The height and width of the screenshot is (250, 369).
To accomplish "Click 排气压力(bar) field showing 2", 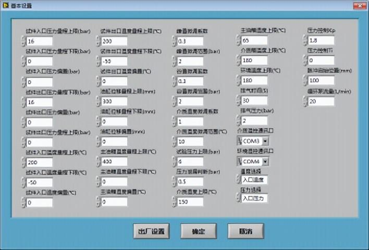I will [x=254, y=121].
